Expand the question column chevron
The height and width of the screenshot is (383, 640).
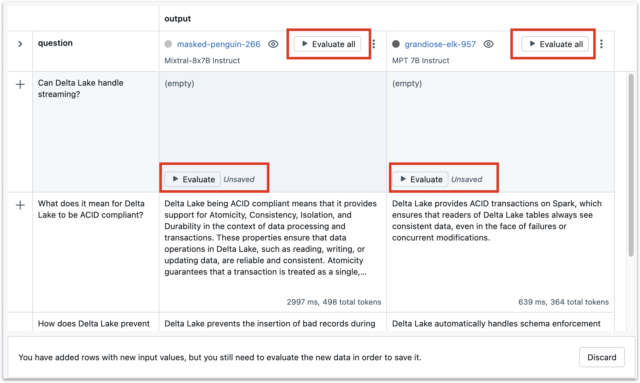pos(20,44)
